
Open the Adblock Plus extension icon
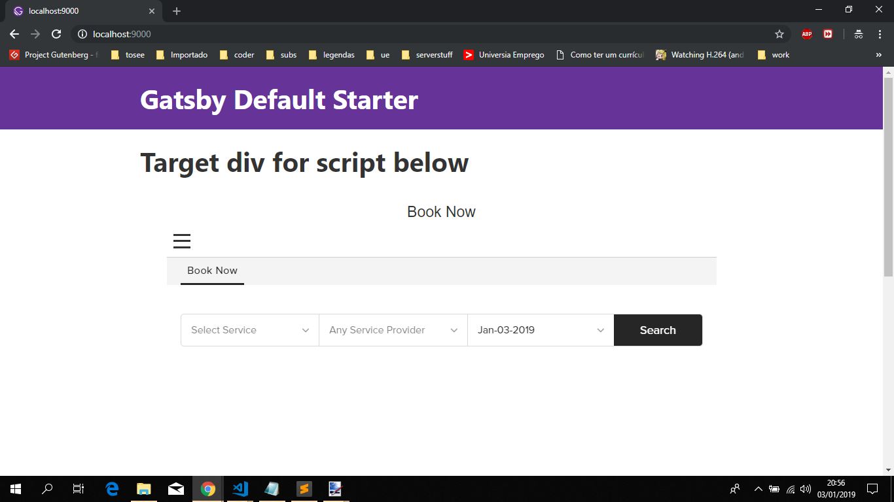pos(807,34)
